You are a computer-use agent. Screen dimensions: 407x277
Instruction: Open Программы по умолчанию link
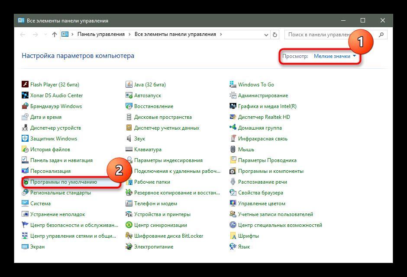click(x=63, y=182)
